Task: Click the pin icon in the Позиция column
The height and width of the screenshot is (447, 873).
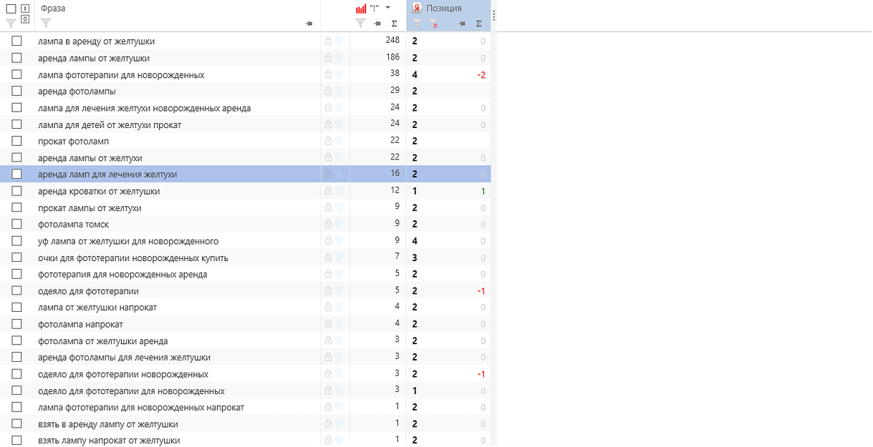Action: [x=462, y=24]
